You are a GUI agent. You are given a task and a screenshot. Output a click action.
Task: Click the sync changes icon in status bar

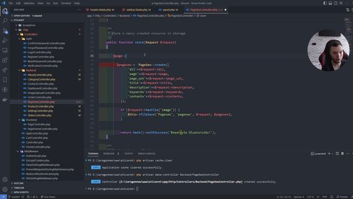pyautogui.click(x=23, y=197)
